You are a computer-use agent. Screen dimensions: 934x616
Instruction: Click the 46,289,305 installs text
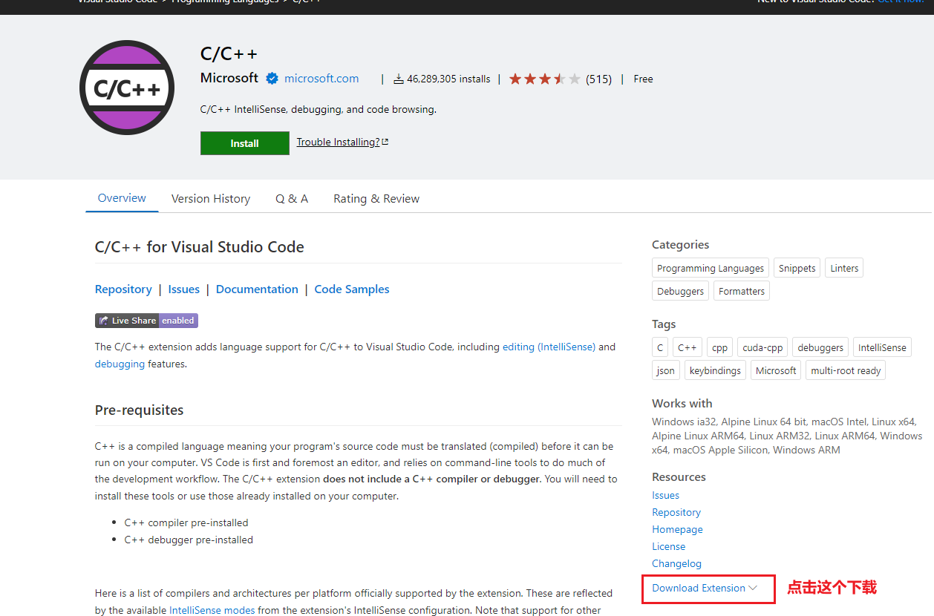448,79
